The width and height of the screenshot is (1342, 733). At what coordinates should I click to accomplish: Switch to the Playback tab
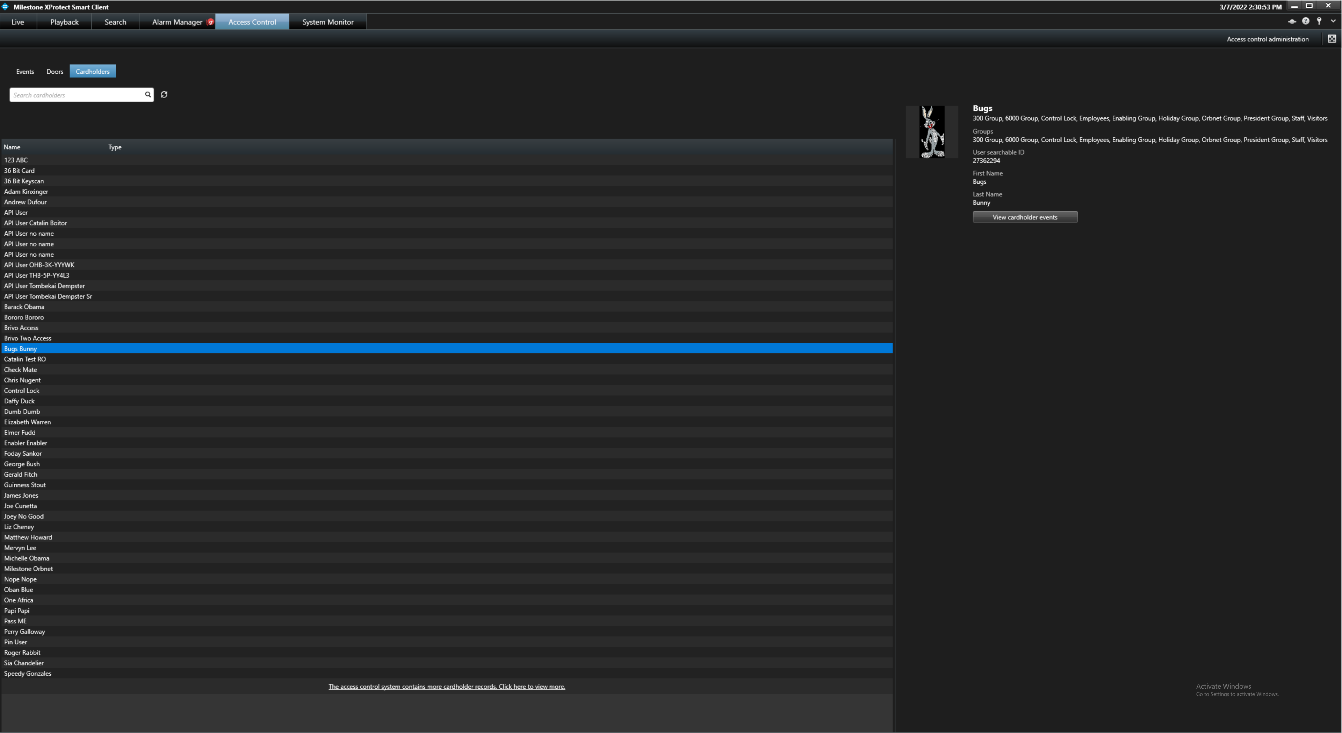(x=64, y=22)
